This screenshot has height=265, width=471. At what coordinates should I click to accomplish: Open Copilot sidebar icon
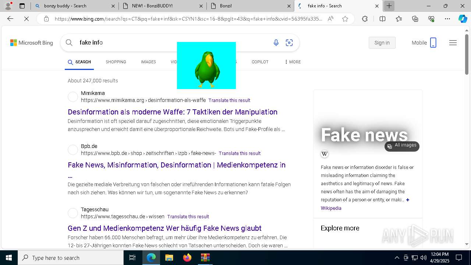[x=463, y=19]
